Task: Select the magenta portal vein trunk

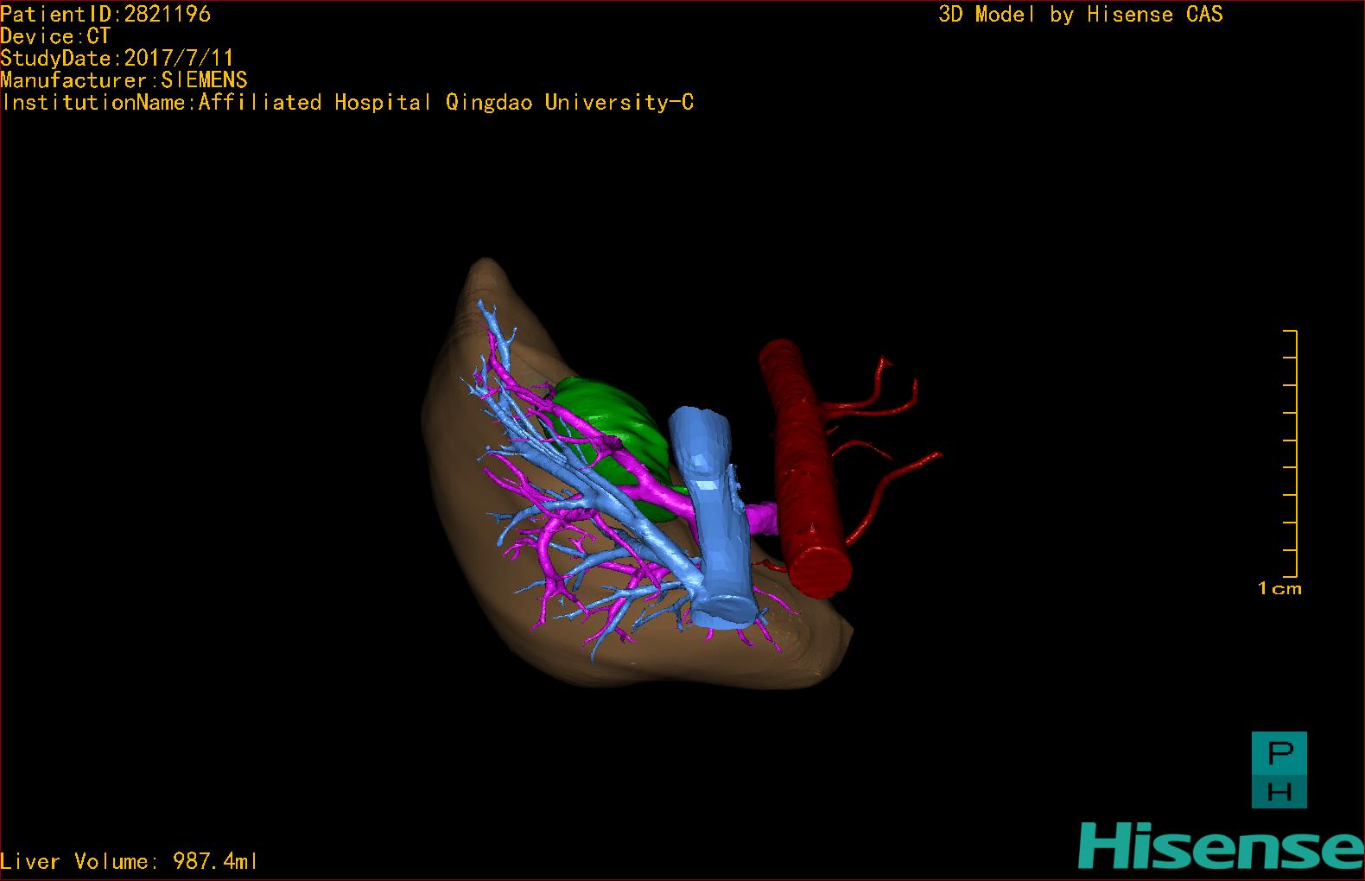Action: tap(759, 518)
